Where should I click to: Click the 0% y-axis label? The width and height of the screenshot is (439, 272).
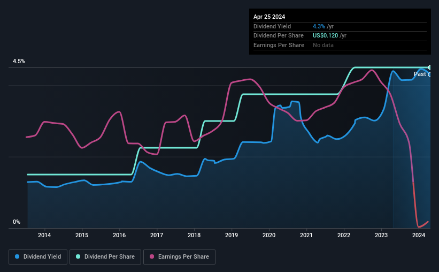click(17, 222)
